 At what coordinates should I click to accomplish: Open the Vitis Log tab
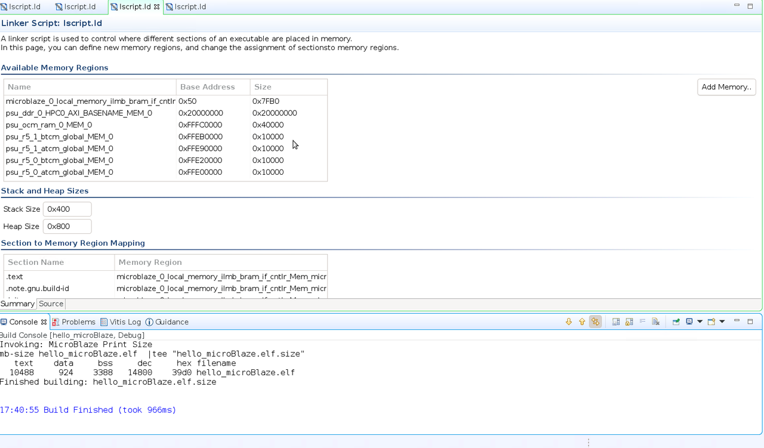[121, 322]
